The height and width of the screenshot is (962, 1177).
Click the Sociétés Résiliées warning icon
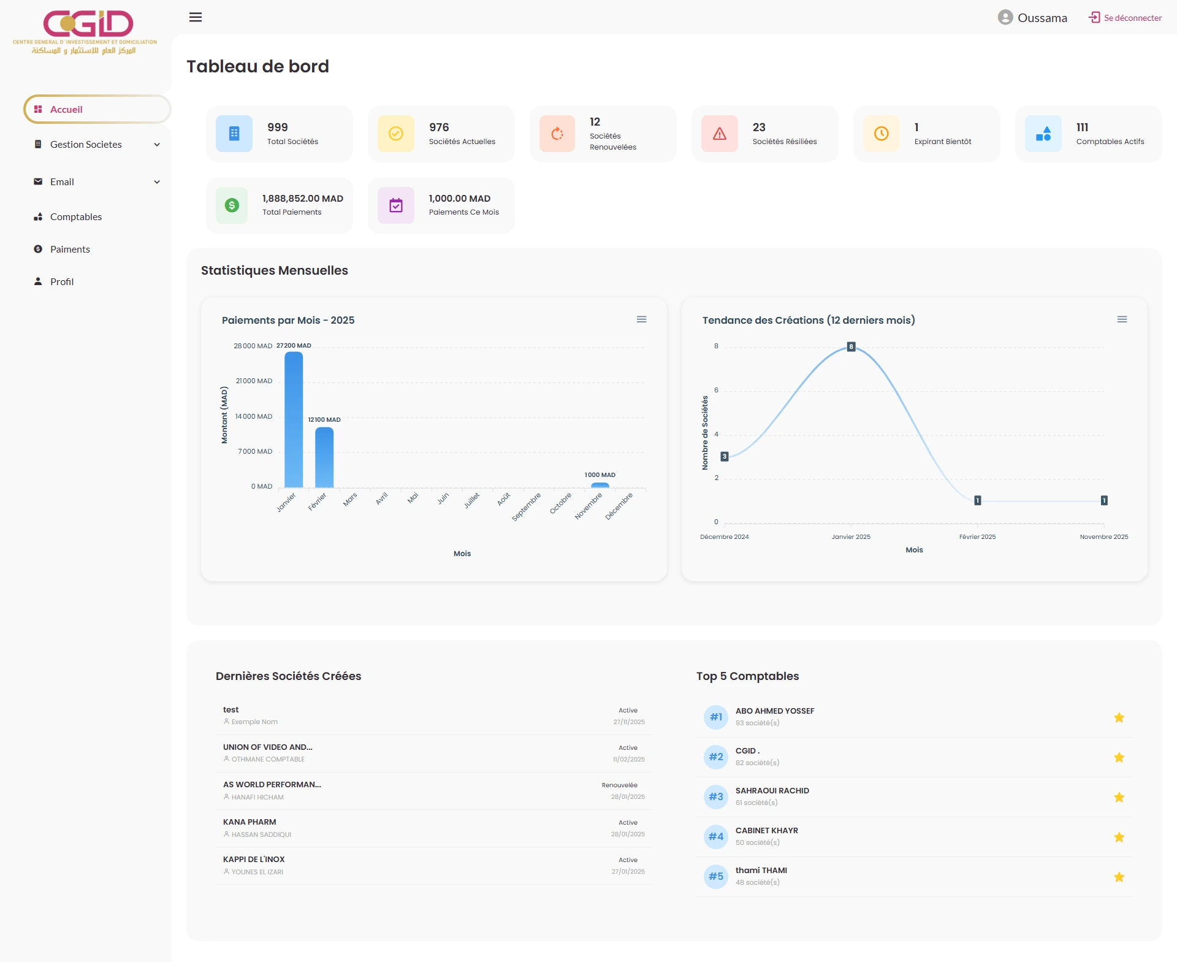[x=719, y=133]
